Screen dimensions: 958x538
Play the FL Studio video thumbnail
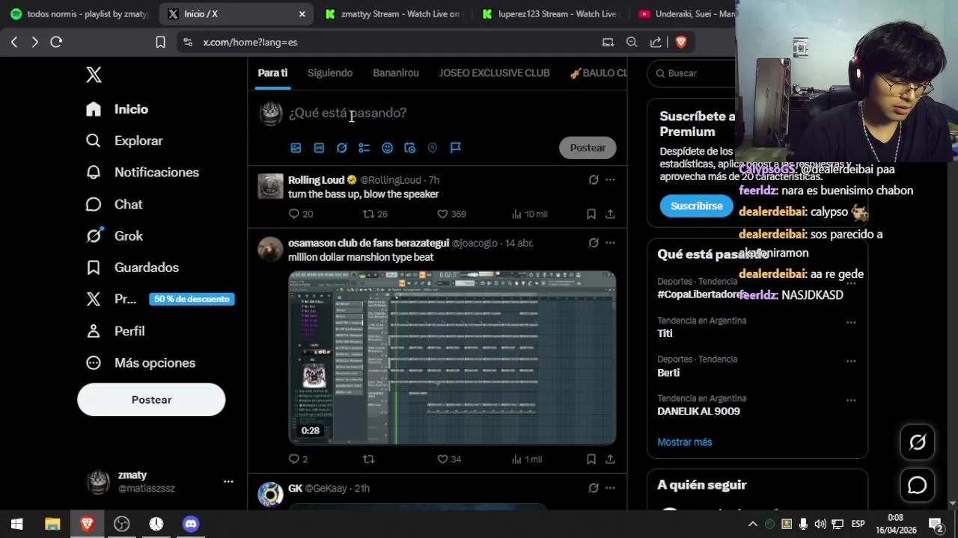[x=452, y=358]
